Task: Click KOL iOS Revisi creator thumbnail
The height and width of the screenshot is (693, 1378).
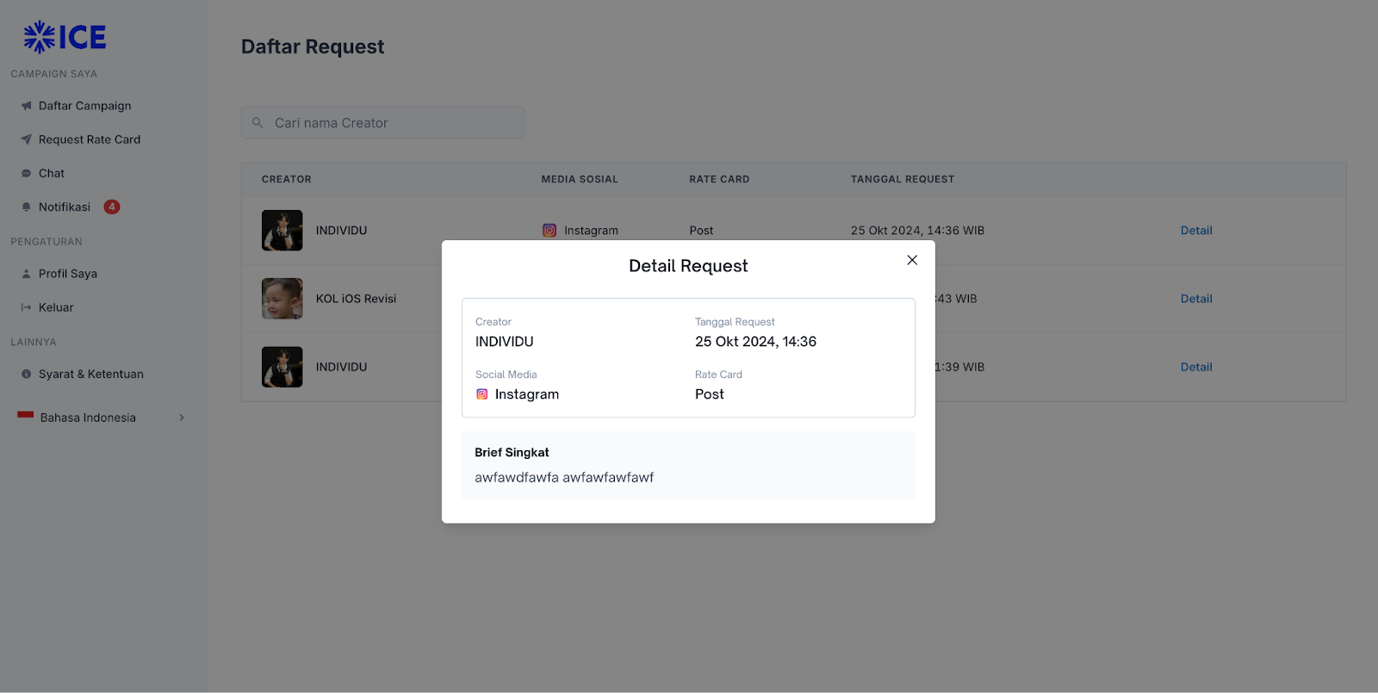Action: [x=282, y=299]
